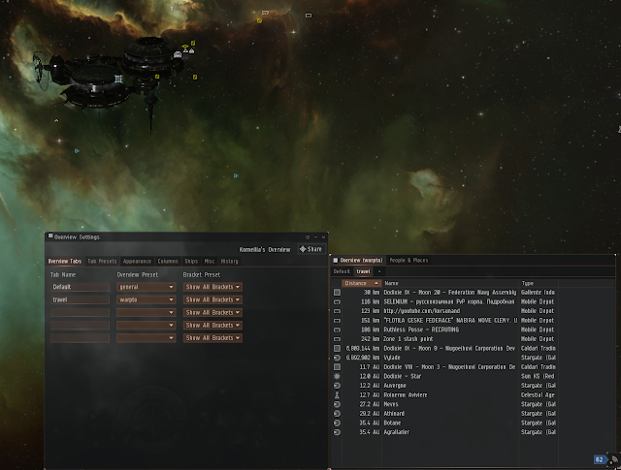This screenshot has height=470, width=621.
Task: Click depot icon for Zone 1 stash point
Action: tap(337, 339)
